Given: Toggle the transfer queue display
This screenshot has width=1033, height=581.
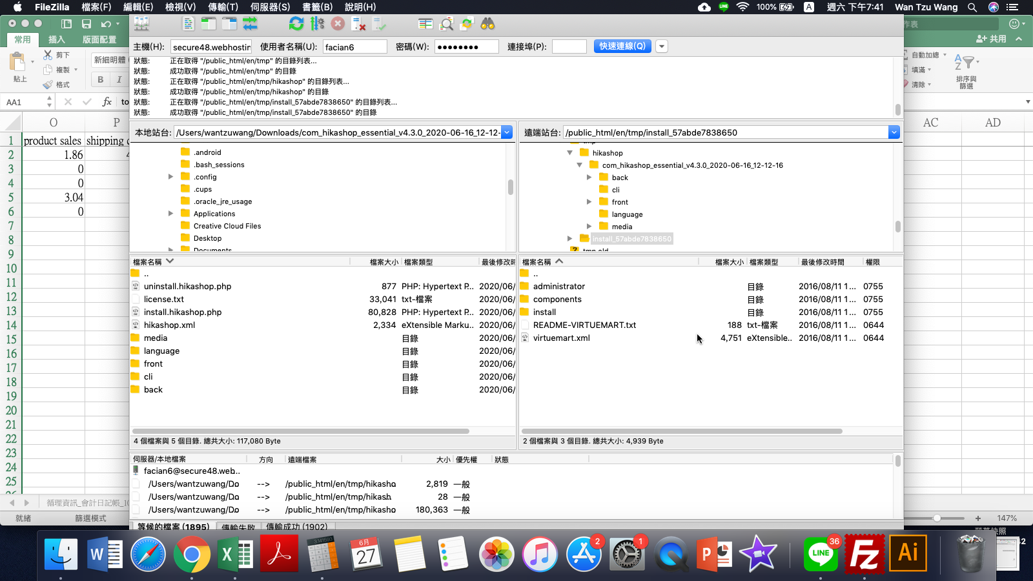Looking at the screenshot, I should 250,24.
